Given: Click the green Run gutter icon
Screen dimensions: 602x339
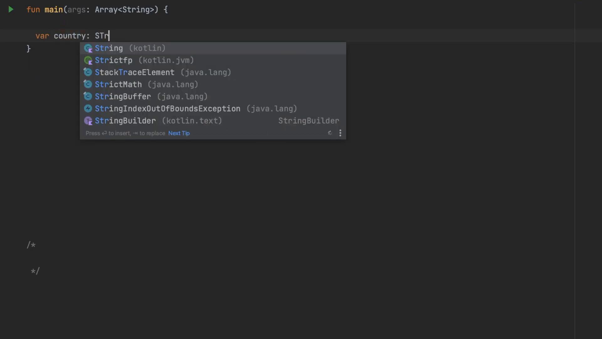Looking at the screenshot, I should [x=11, y=9].
